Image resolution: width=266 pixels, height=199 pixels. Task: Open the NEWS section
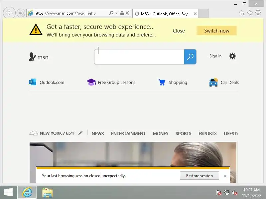[x=97, y=134]
